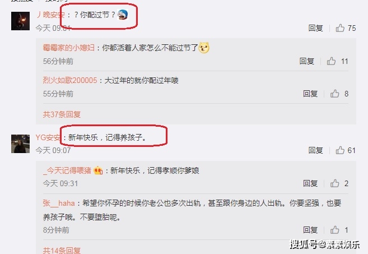The height and width of the screenshot is (254, 368).
Task: Open YG安安's avatar thumbnail
Action: (x=20, y=144)
